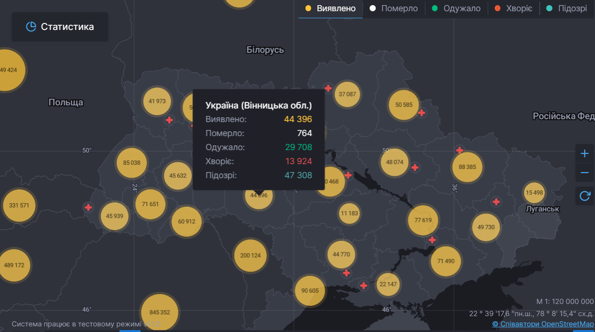Open the Співавтори OpenStreetMap link
This screenshot has width=595, height=332.
click(543, 324)
